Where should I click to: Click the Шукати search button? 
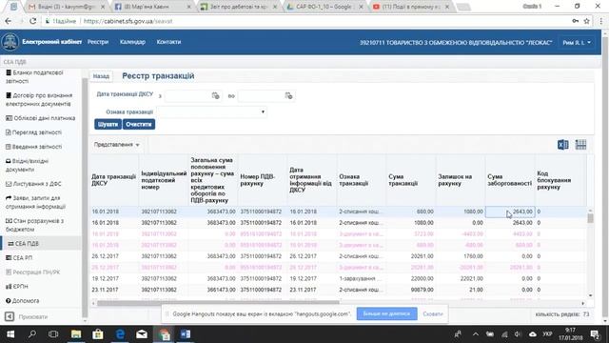click(x=108, y=125)
